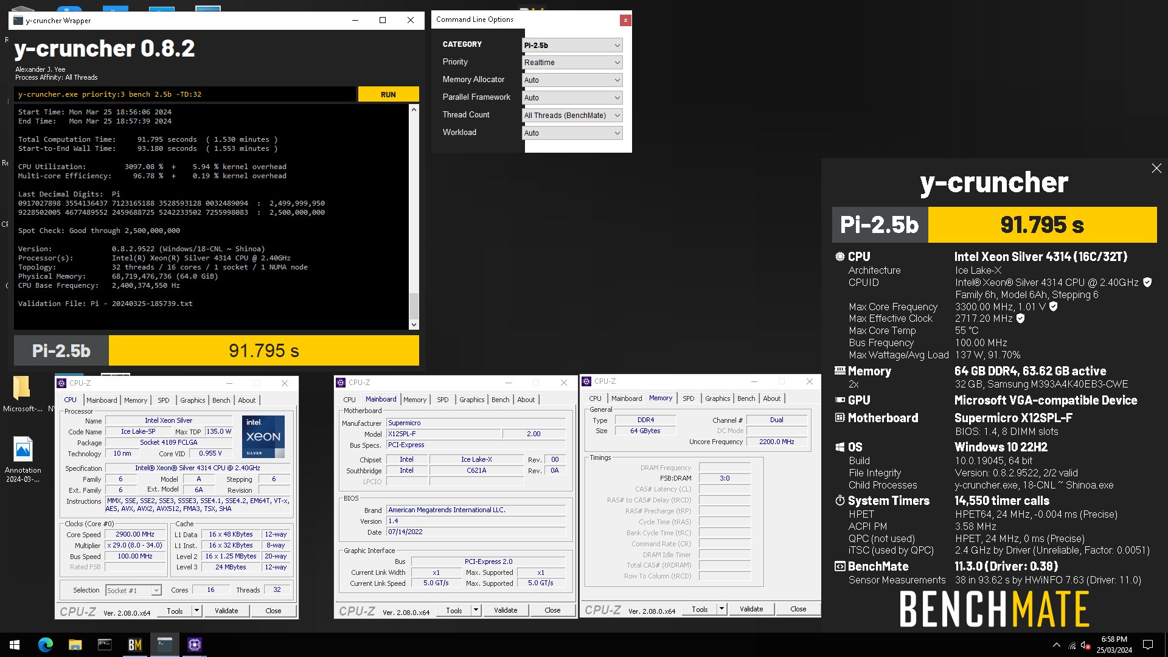Click Tools button in CPU-Z Mainboard window
Viewport: 1168px width, 657px height.
click(454, 610)
